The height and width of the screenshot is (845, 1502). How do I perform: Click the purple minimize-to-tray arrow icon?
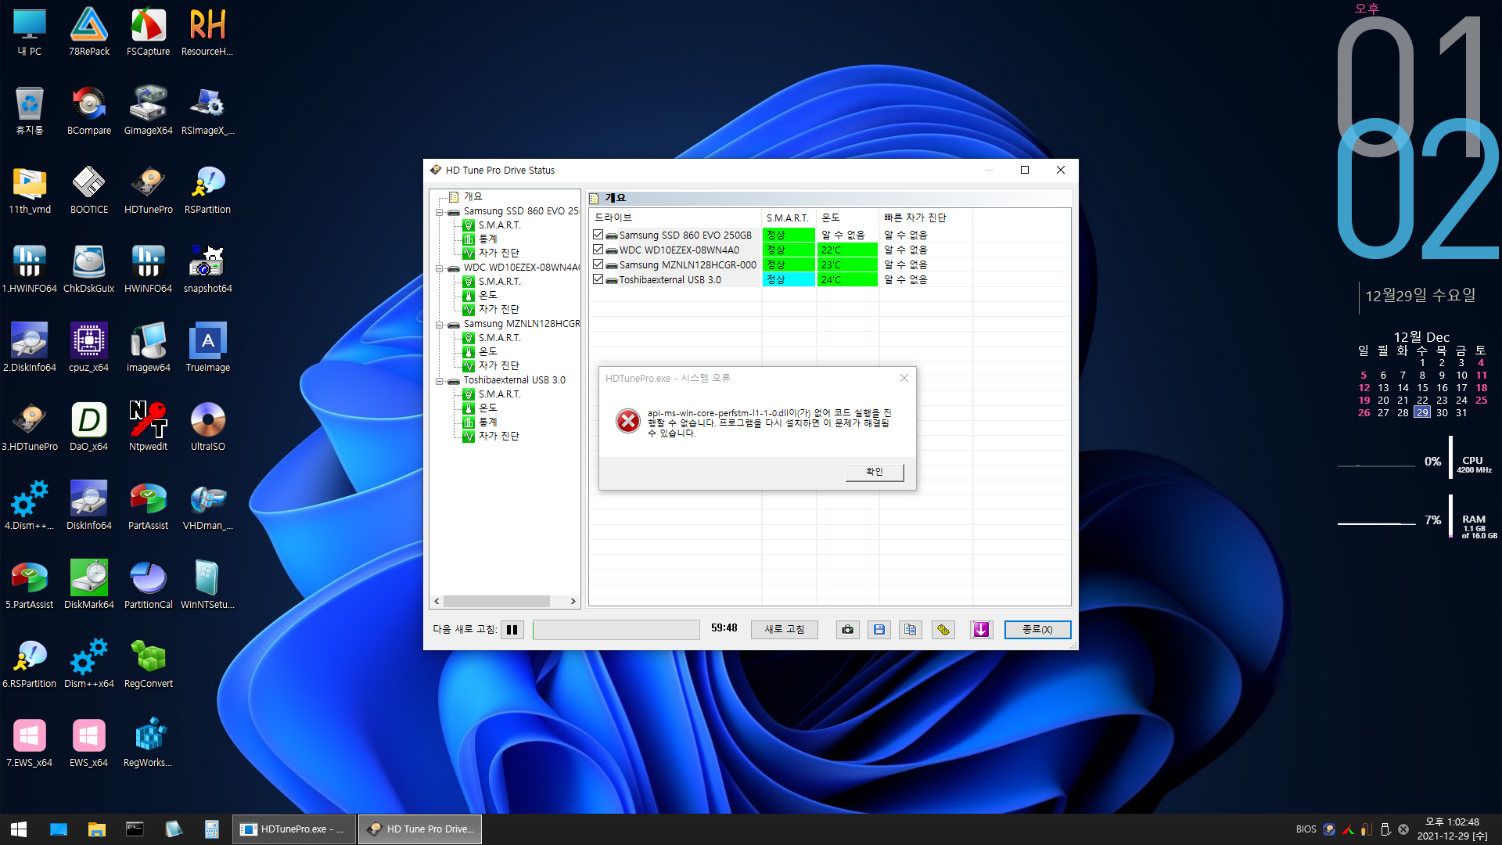pos(982,630)
